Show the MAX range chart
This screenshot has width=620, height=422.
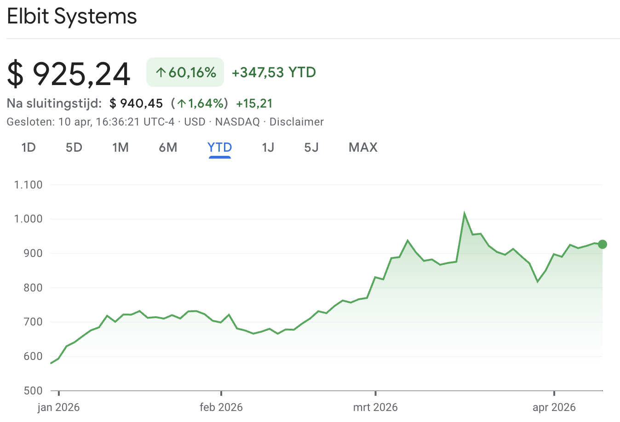(363, 148)
